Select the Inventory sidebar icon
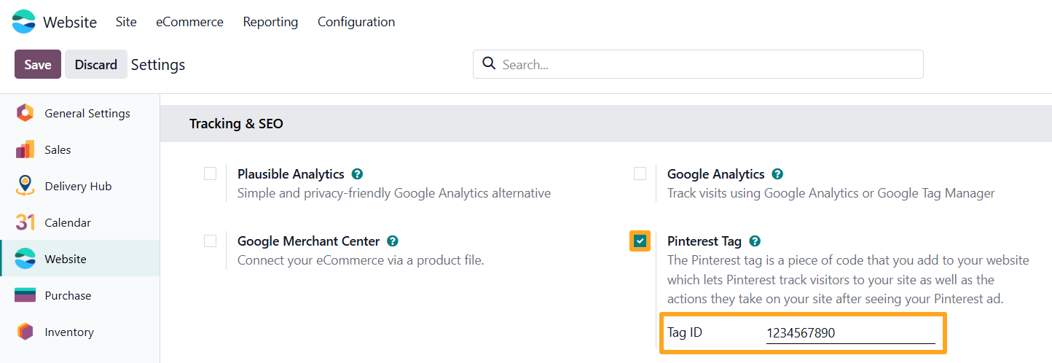This screenshot has height=363, width=1052. (x=25, y=332)
